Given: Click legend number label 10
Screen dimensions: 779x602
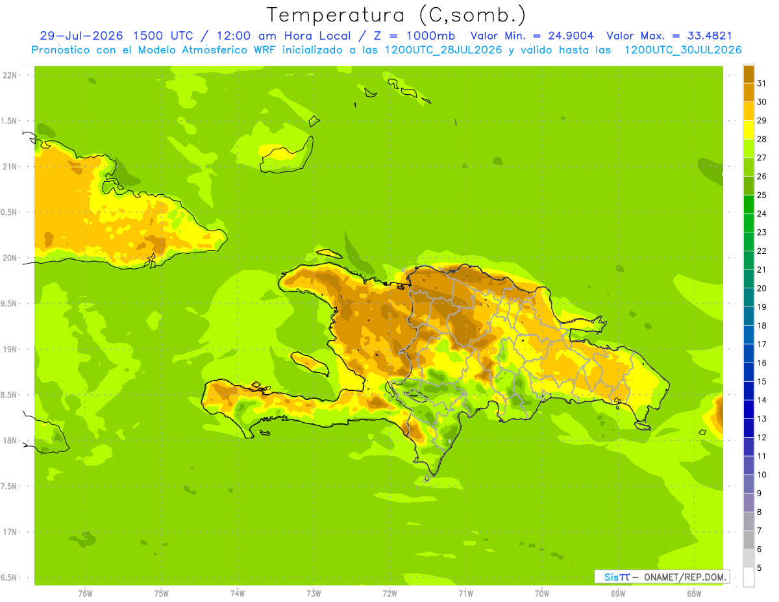Looking at the screenshot, I should click(x=762, y=475).
